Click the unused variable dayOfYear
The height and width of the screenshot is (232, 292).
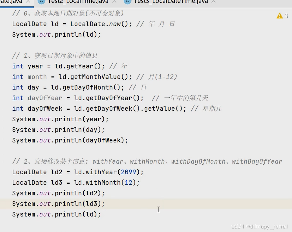[45, 98]
